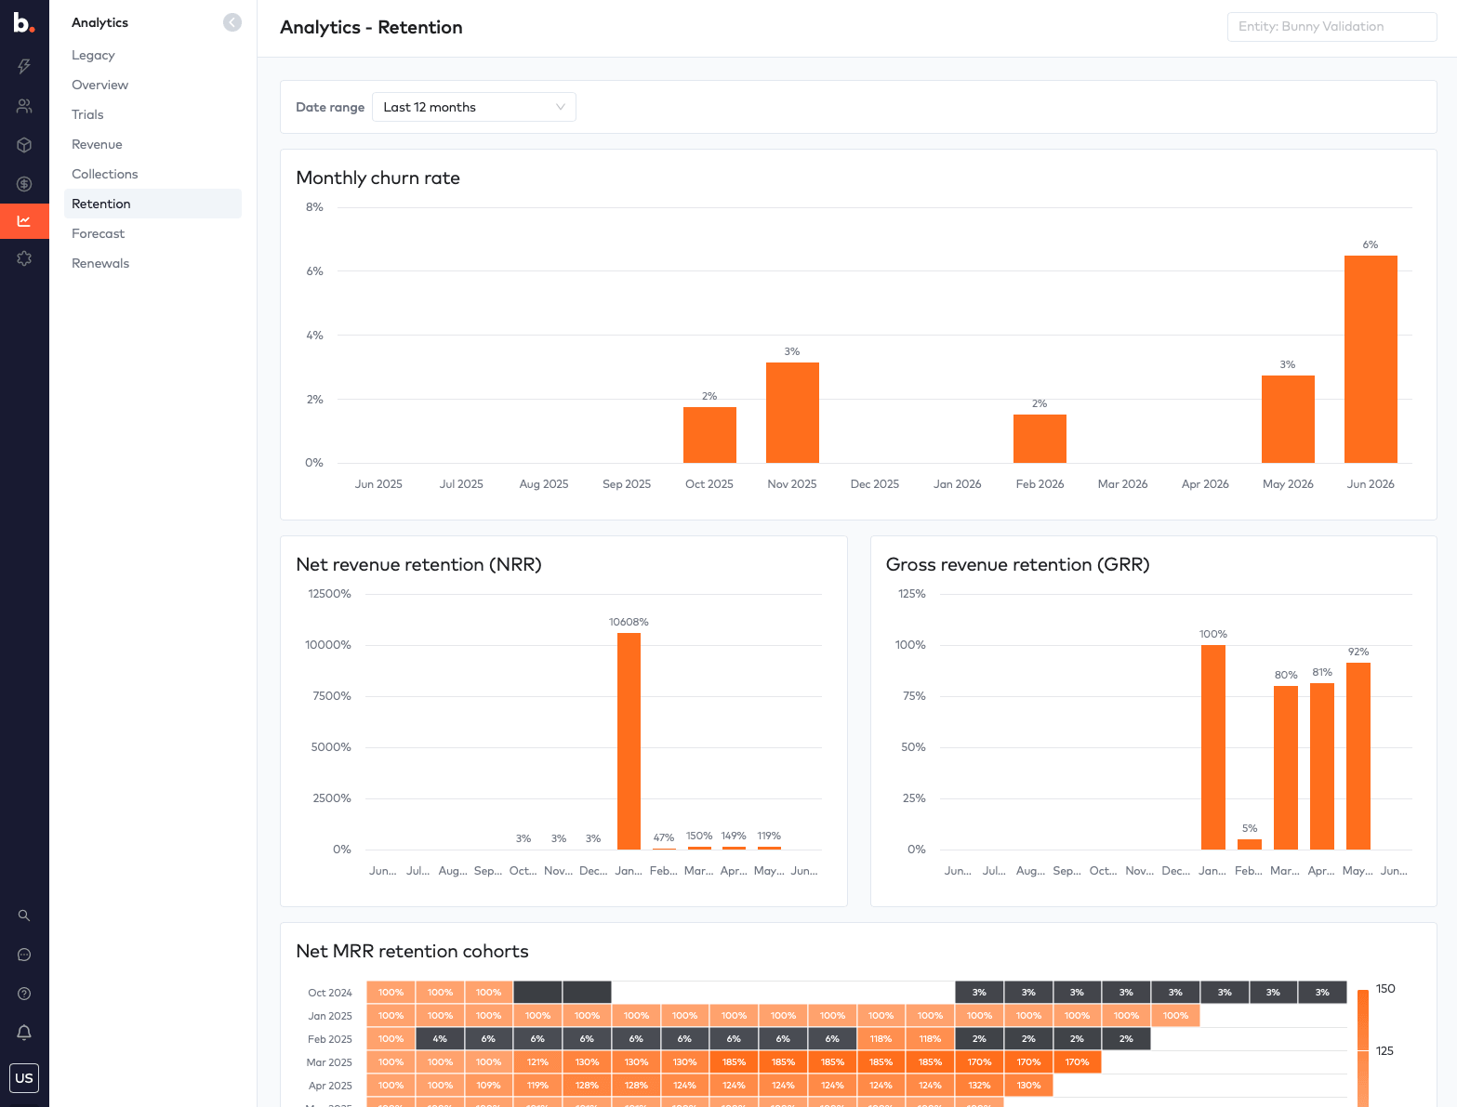Open the Trials analytics page

tap(87, 114)
